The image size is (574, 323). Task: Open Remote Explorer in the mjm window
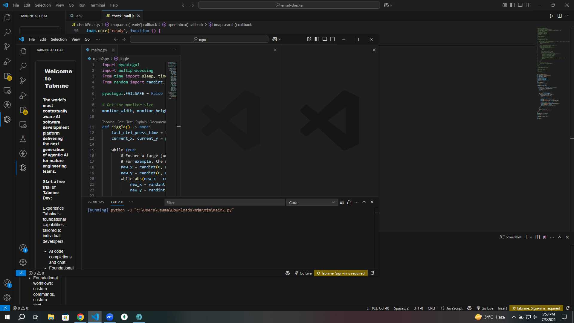(23, 124)
